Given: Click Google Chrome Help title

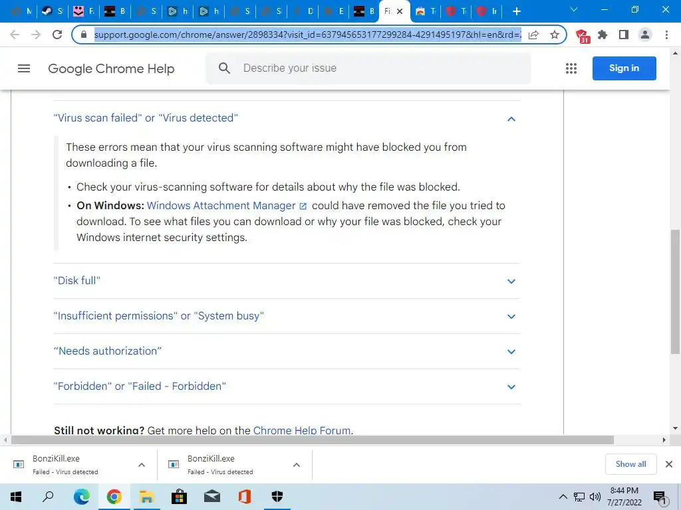Looking at the screenshot, I should click(111, 68).
